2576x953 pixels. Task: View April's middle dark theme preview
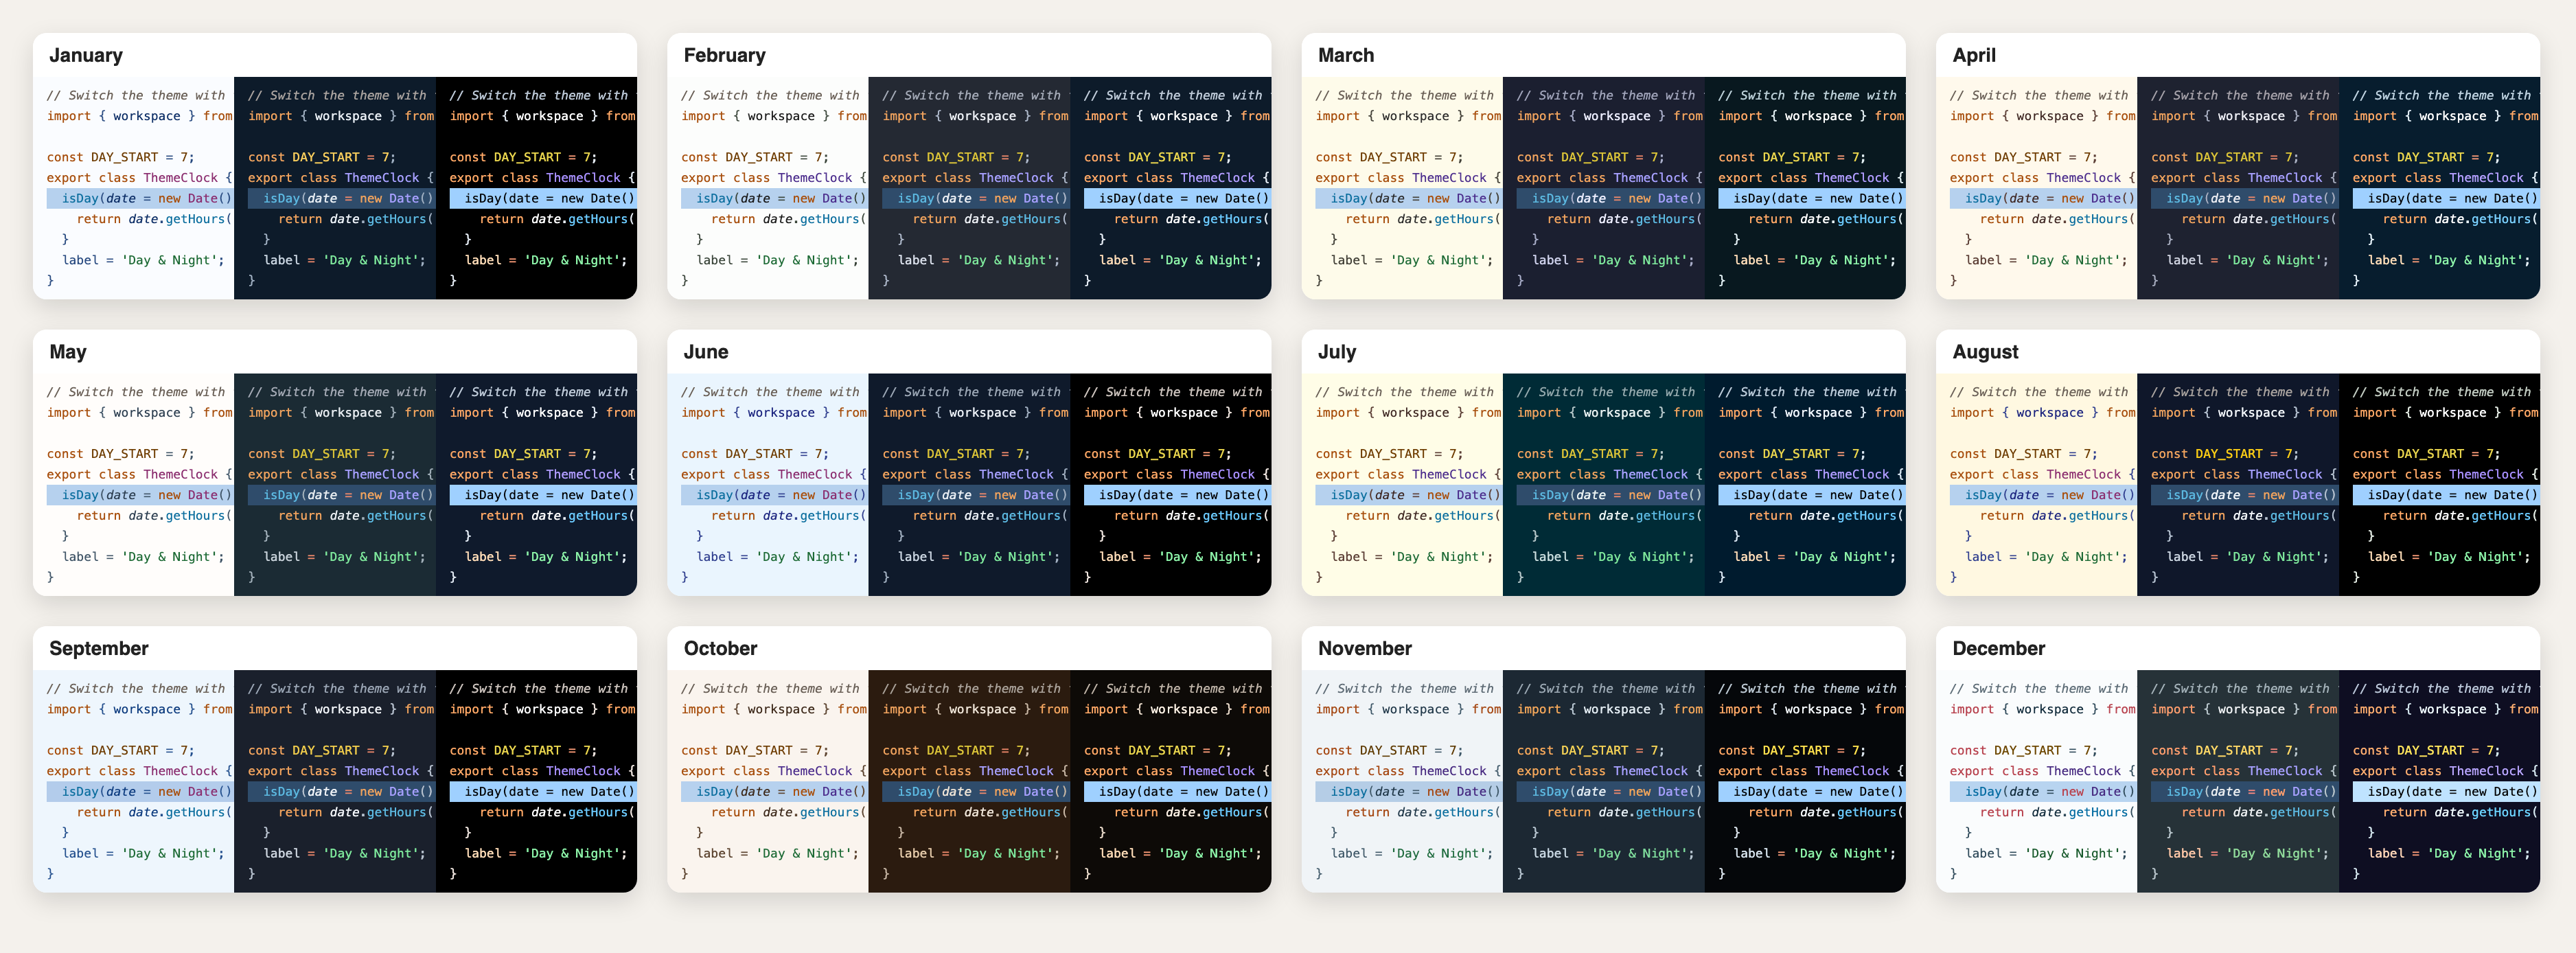point(2238,188)
